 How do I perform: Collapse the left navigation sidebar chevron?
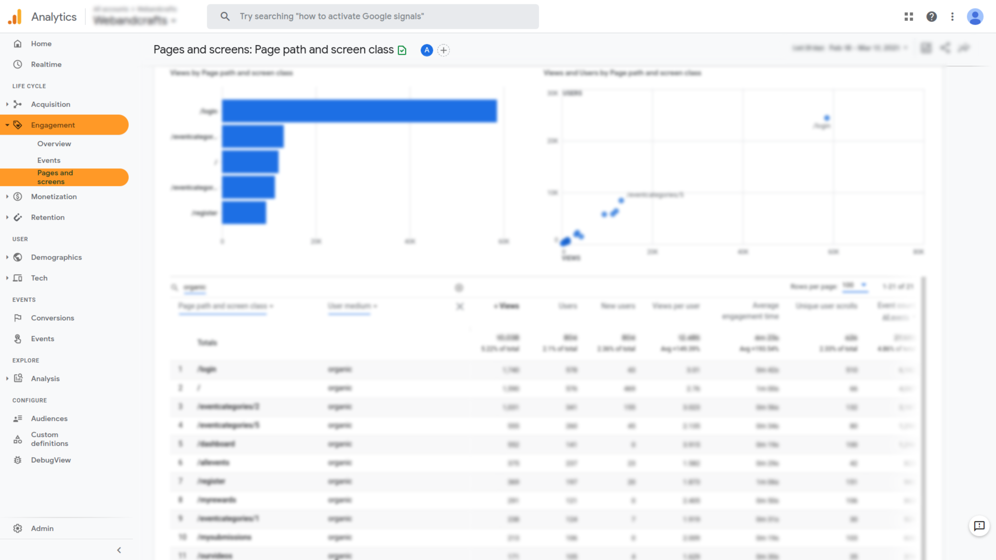[119, 550]
